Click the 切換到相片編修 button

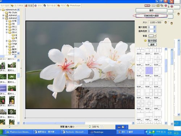pyautogui.click(x=151, y=16)
